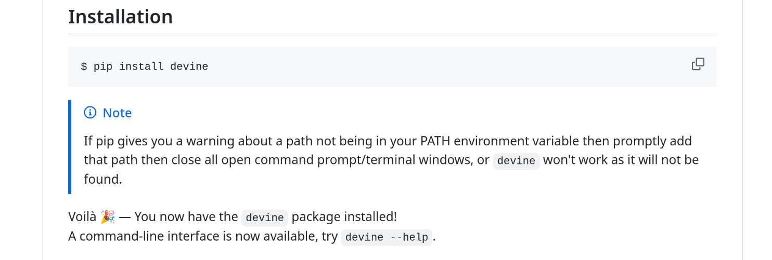The height and width of the screenshot is (260, 772).
Task: Click inline "devine" code inside the Note
Action: click(516, 161)
